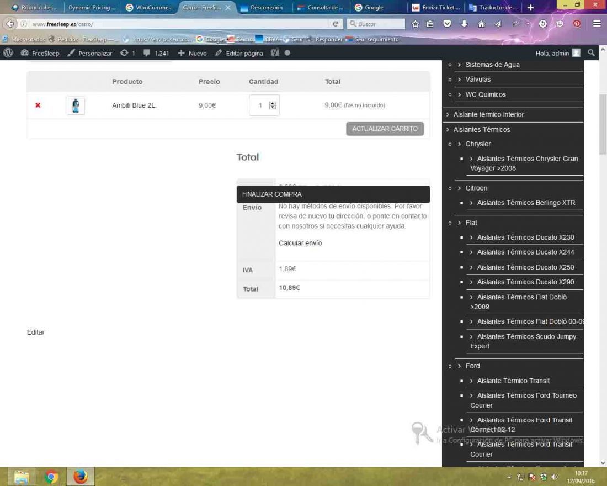Open the BBVA bookmark

click(x=268, y=39)
